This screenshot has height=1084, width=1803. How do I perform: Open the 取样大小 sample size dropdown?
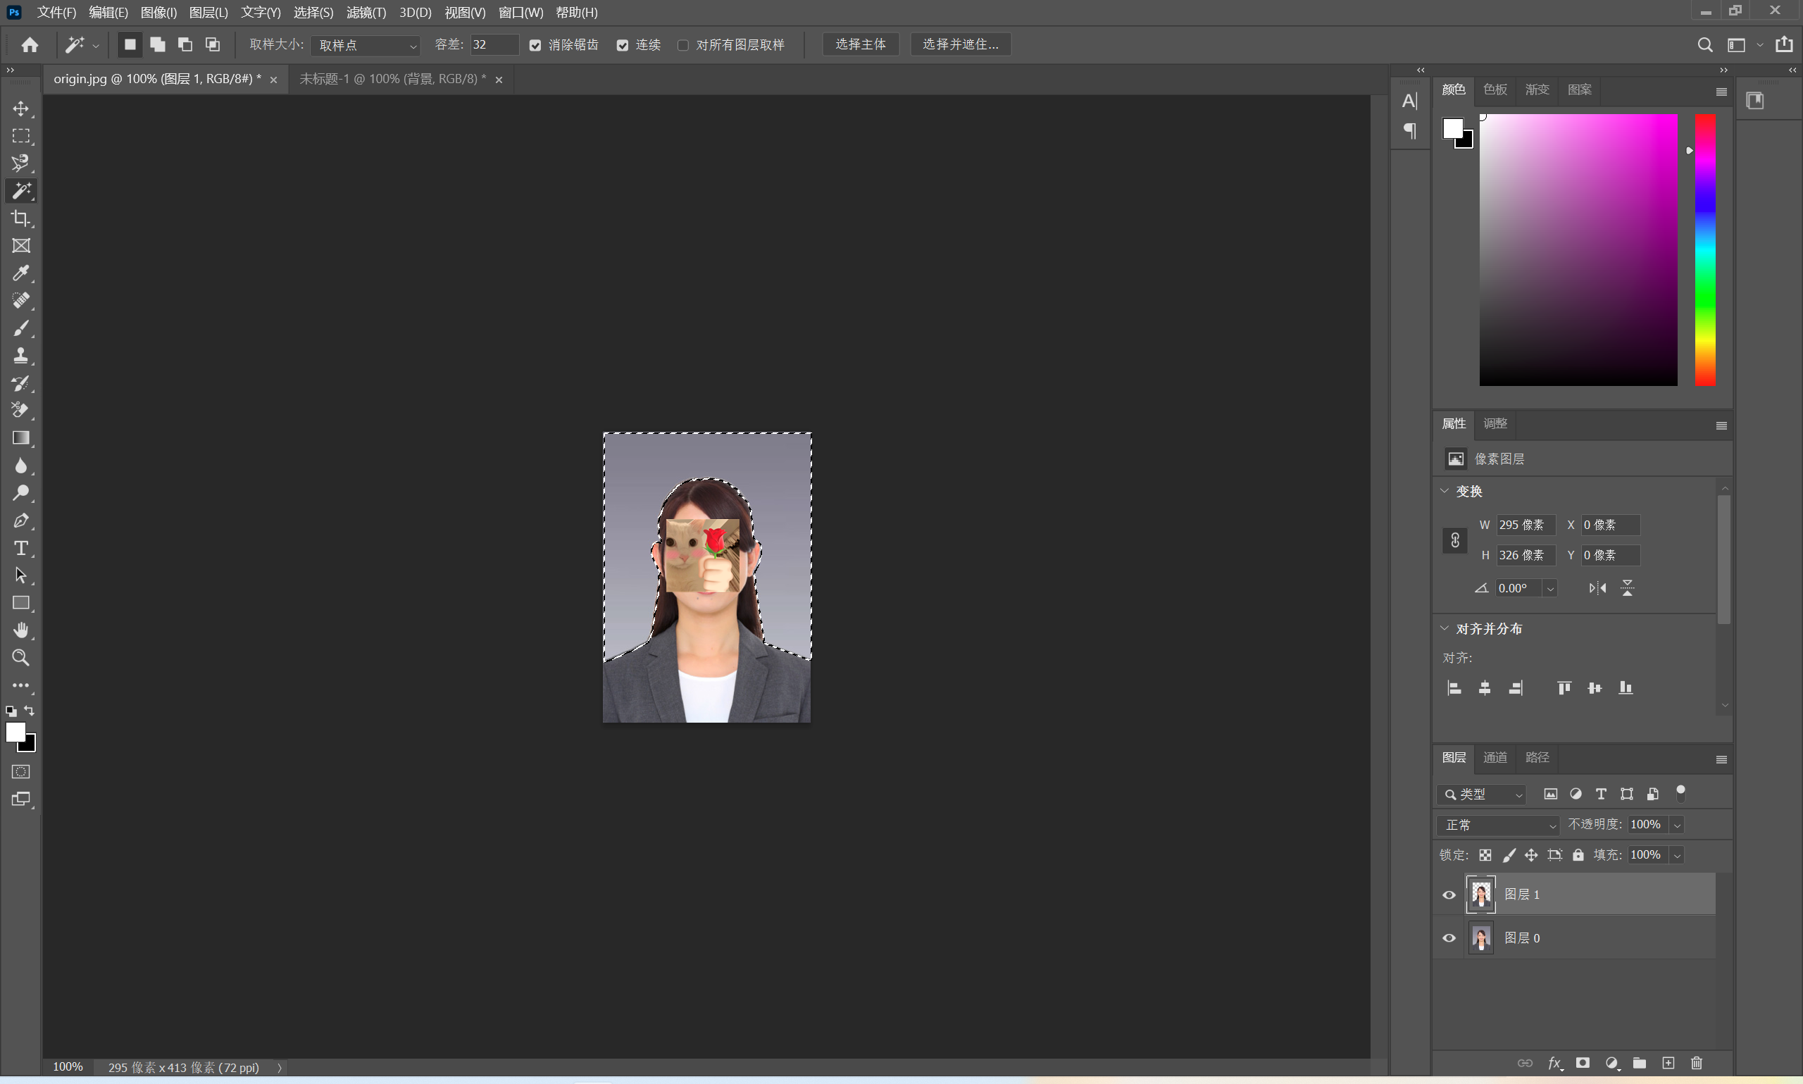(365, 45)
